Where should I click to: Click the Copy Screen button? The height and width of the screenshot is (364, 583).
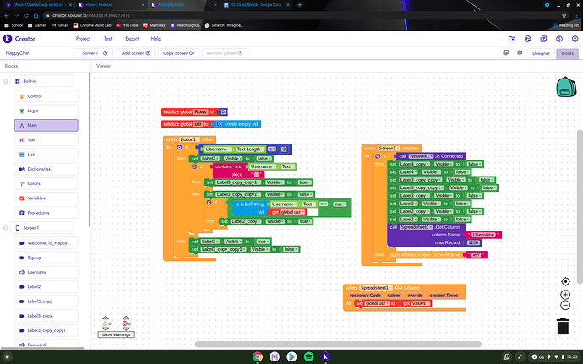179,53
